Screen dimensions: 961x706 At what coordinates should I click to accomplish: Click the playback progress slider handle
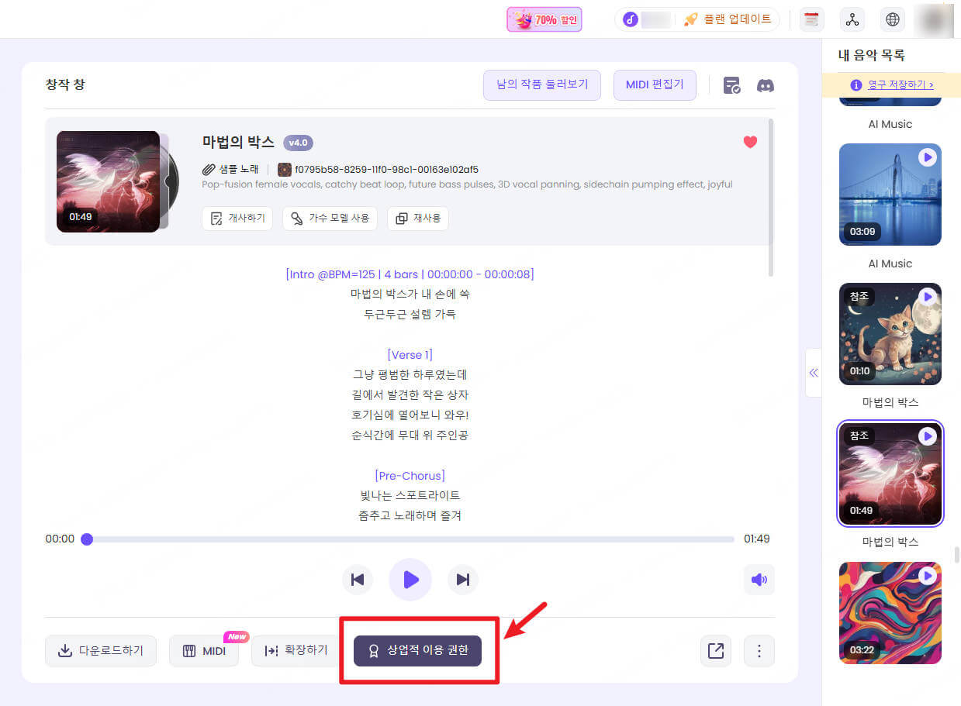(x=87, y=539)
